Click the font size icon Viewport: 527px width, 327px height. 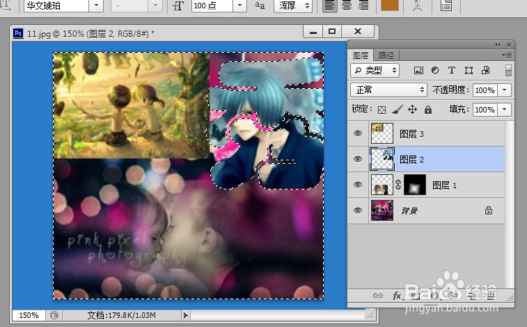tap(178, 6)
